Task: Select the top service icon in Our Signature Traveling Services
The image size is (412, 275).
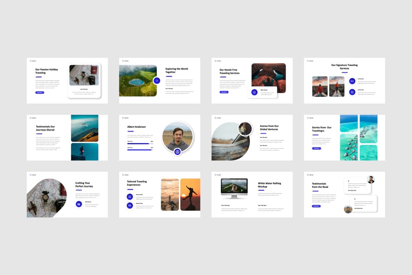Action: tap(352, 81)
